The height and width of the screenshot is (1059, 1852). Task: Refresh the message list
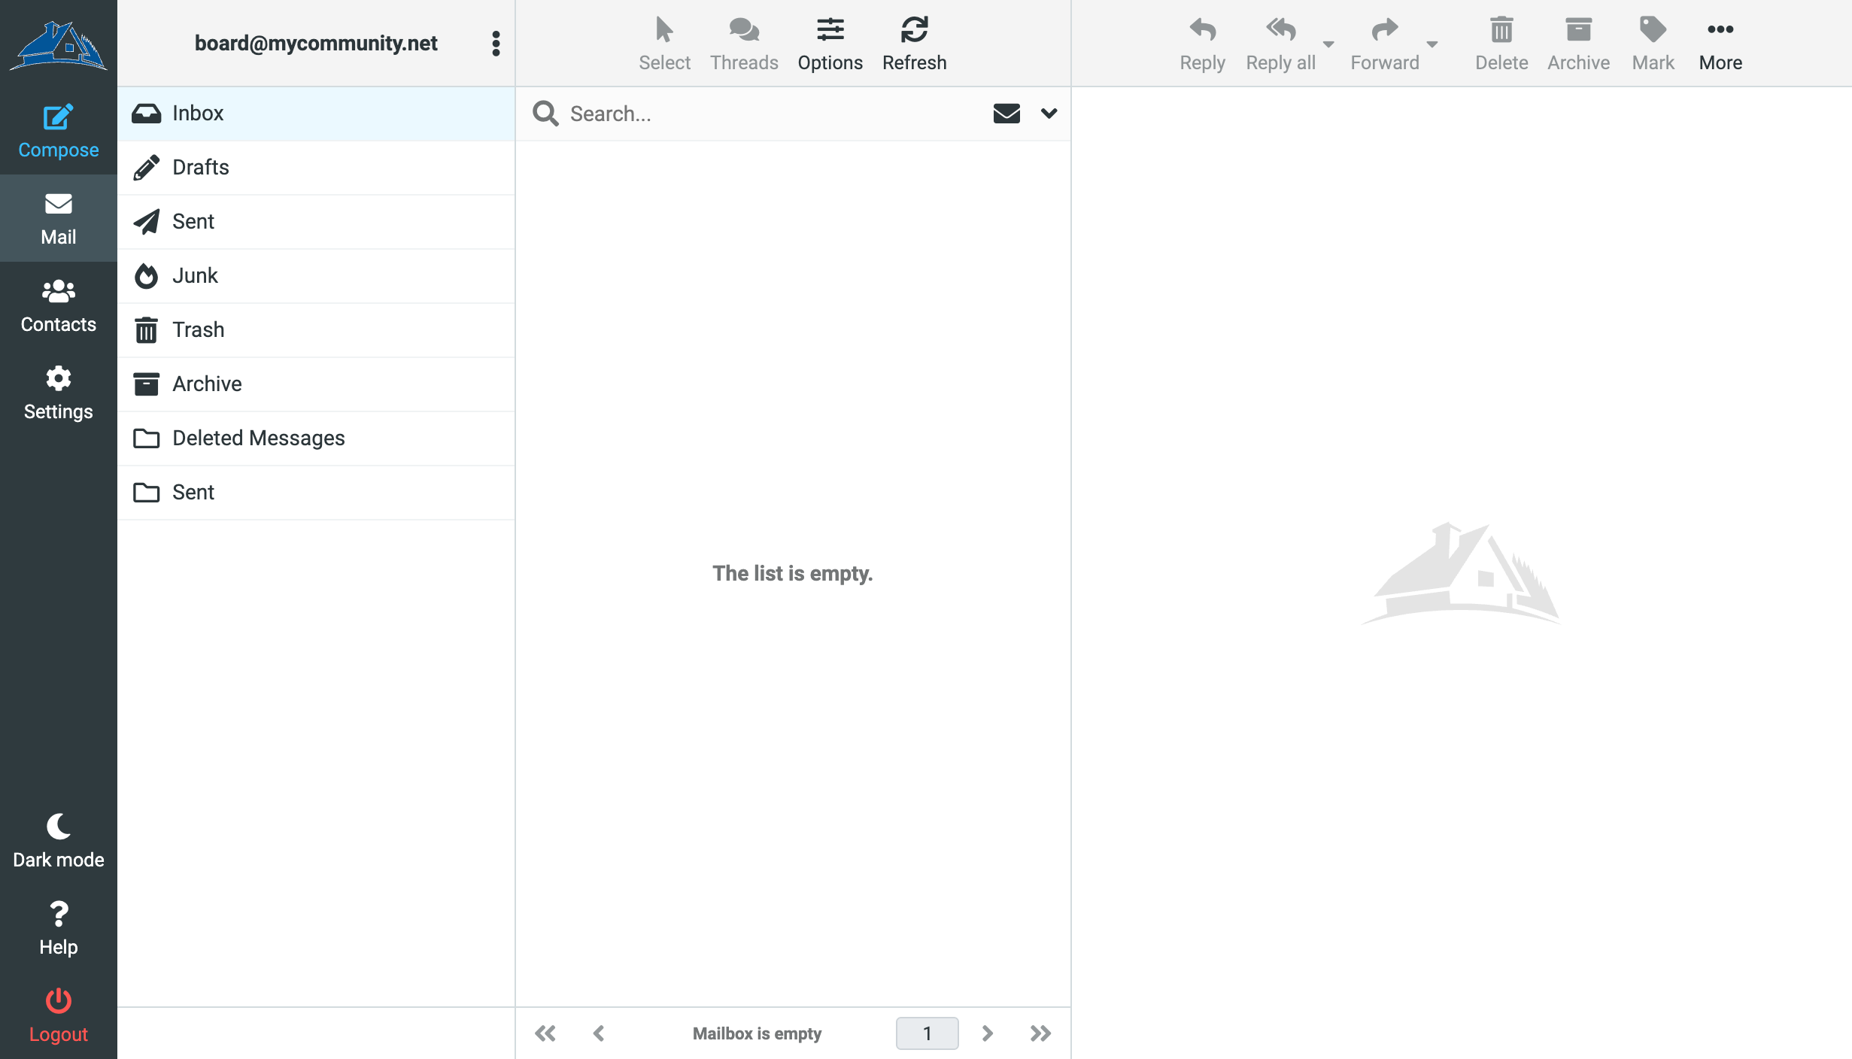tap(914, 43)
